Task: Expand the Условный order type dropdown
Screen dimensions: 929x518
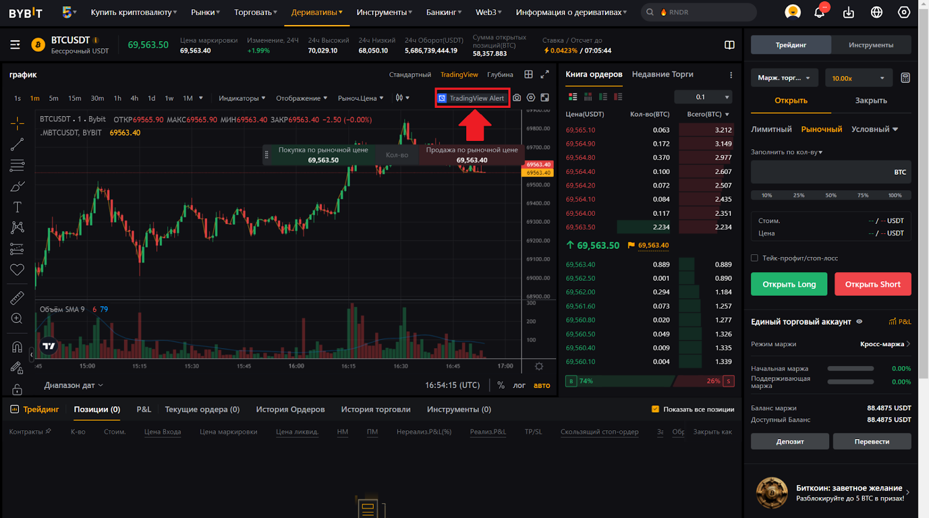Action: click(874, 129)
